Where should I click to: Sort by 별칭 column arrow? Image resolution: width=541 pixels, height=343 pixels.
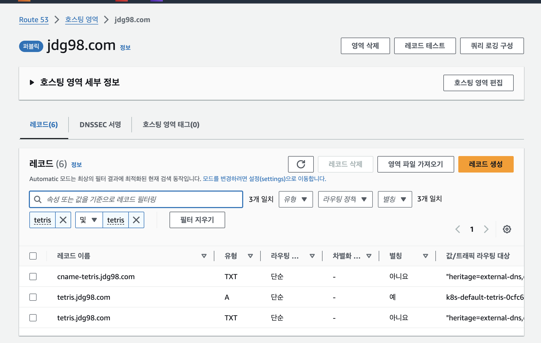pyautogui.click(x=425, y=256)
